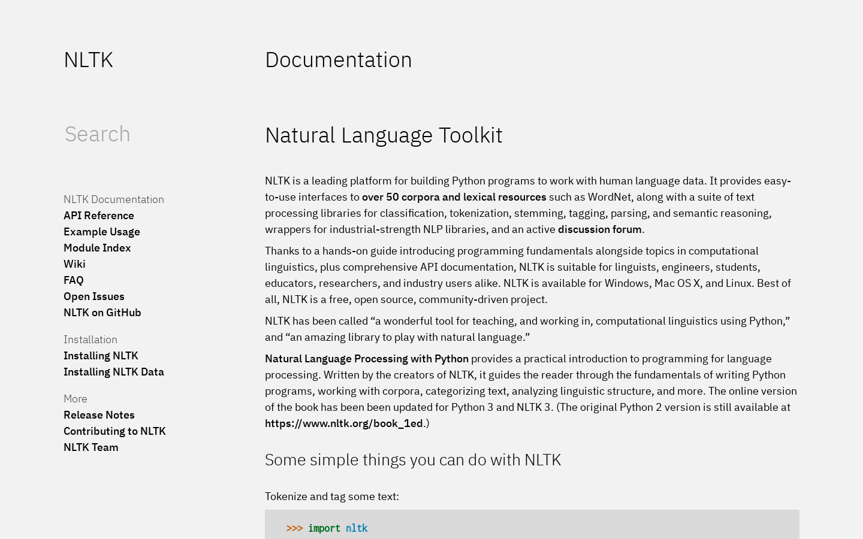The width and height of the screenshot is (863, 539).
Task: Click 'Tokenize and tag some text:' line
Action: [332, 496]
